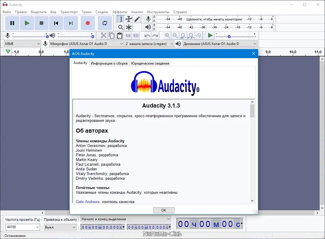Image resolution: width=325 pixels, height=239 pixels.
Task: Click the Stop transport button
Action: pos(42,23)
